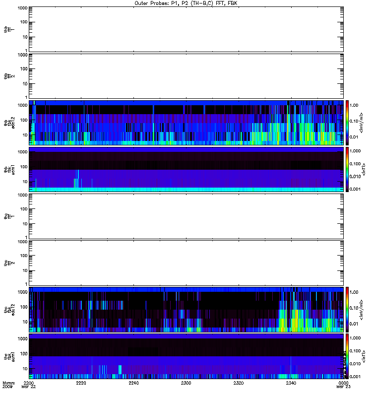The height and width of the screenshot is (397, 372).
Task: Click '0.10' on the thb edc12 colorbar
Action: tap(354, 121)
